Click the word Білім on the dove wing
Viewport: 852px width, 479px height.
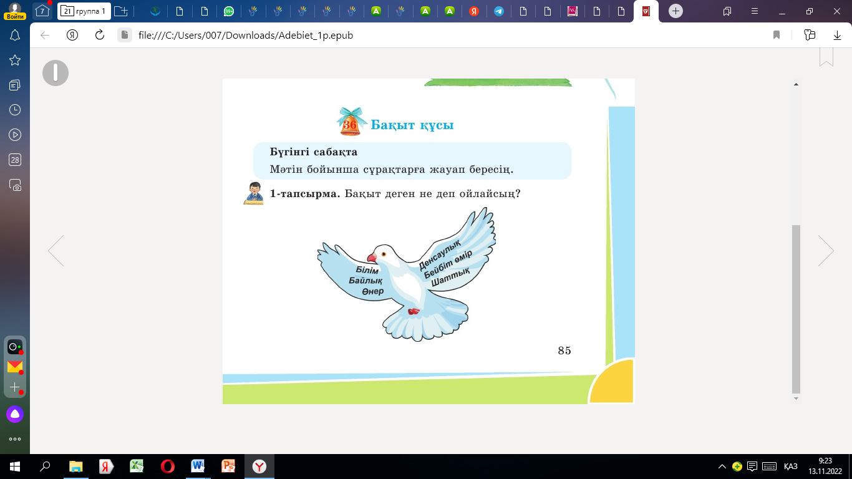[367, 270]
